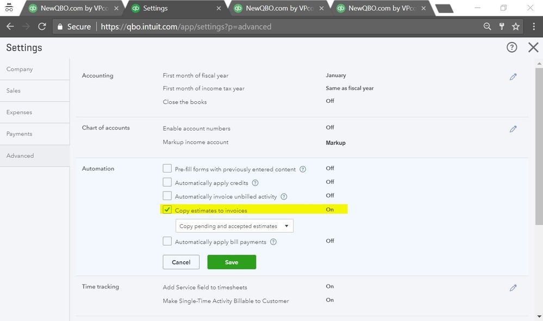The height and width of the screenshot is (321, 543).
Task: Bookmark this page using the star icon
Action: pos(516,26)
